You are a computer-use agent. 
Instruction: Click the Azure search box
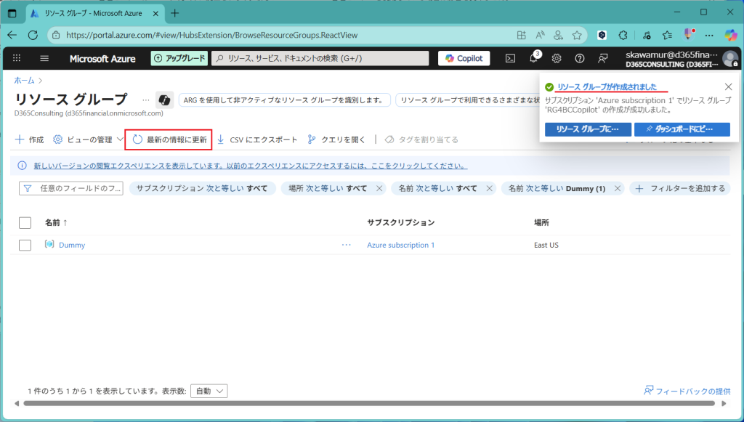tap(320, 58)
